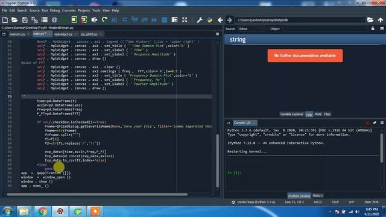The image size is (386, 217).
Task: Switch to the Files pane tab
Action: (327, 114)
